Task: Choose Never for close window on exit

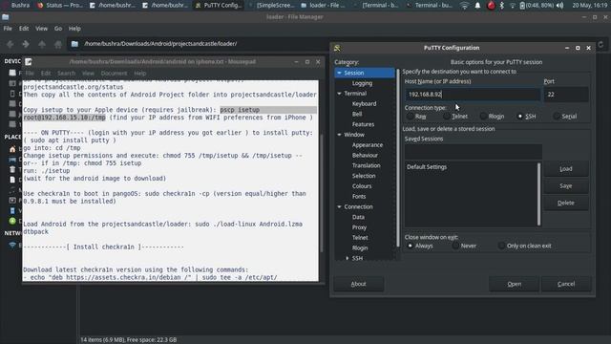Action: [x=455, y=246]
